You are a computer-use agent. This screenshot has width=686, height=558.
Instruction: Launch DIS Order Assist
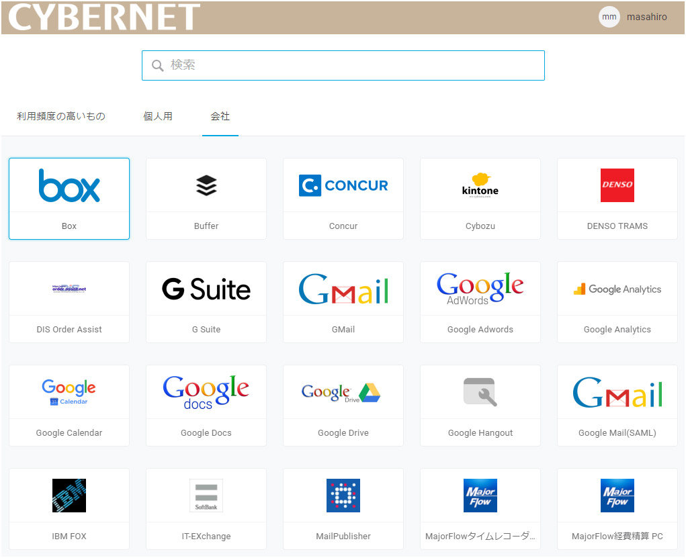[x=69, y=301]
